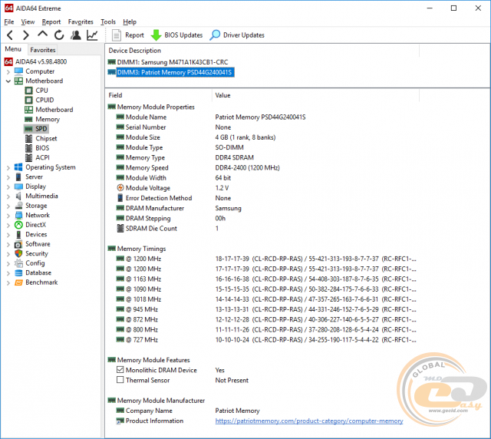Expand the Operating System node
This screenshot has height=439, width=491.
coord(8,167)
